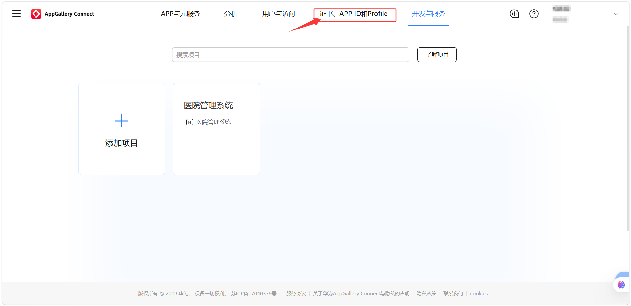Click the plus icon to add a project
This screenshot has height=306, width=631.
point(122,121)
